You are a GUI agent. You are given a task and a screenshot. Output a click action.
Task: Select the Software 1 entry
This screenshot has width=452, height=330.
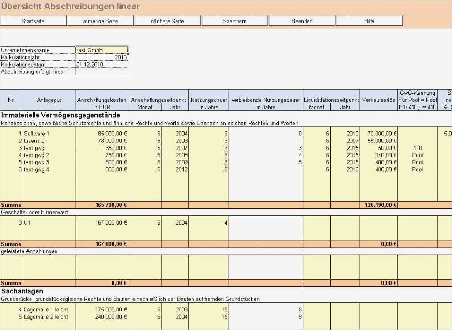pos(49,133)
